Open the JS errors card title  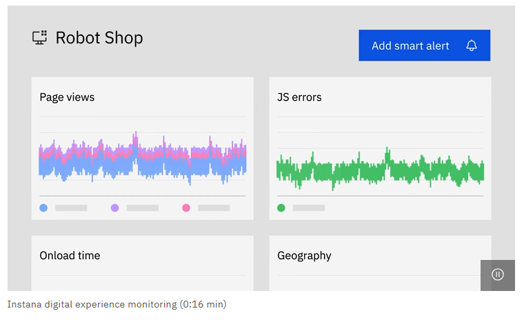(299, 97)
